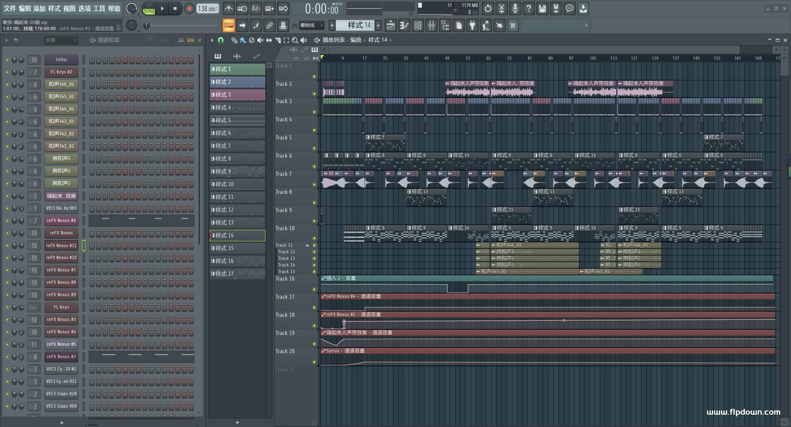Viewport: 791px width, 427px height.
Task: Open the 帮助 menu
Action: pos(114,8)
